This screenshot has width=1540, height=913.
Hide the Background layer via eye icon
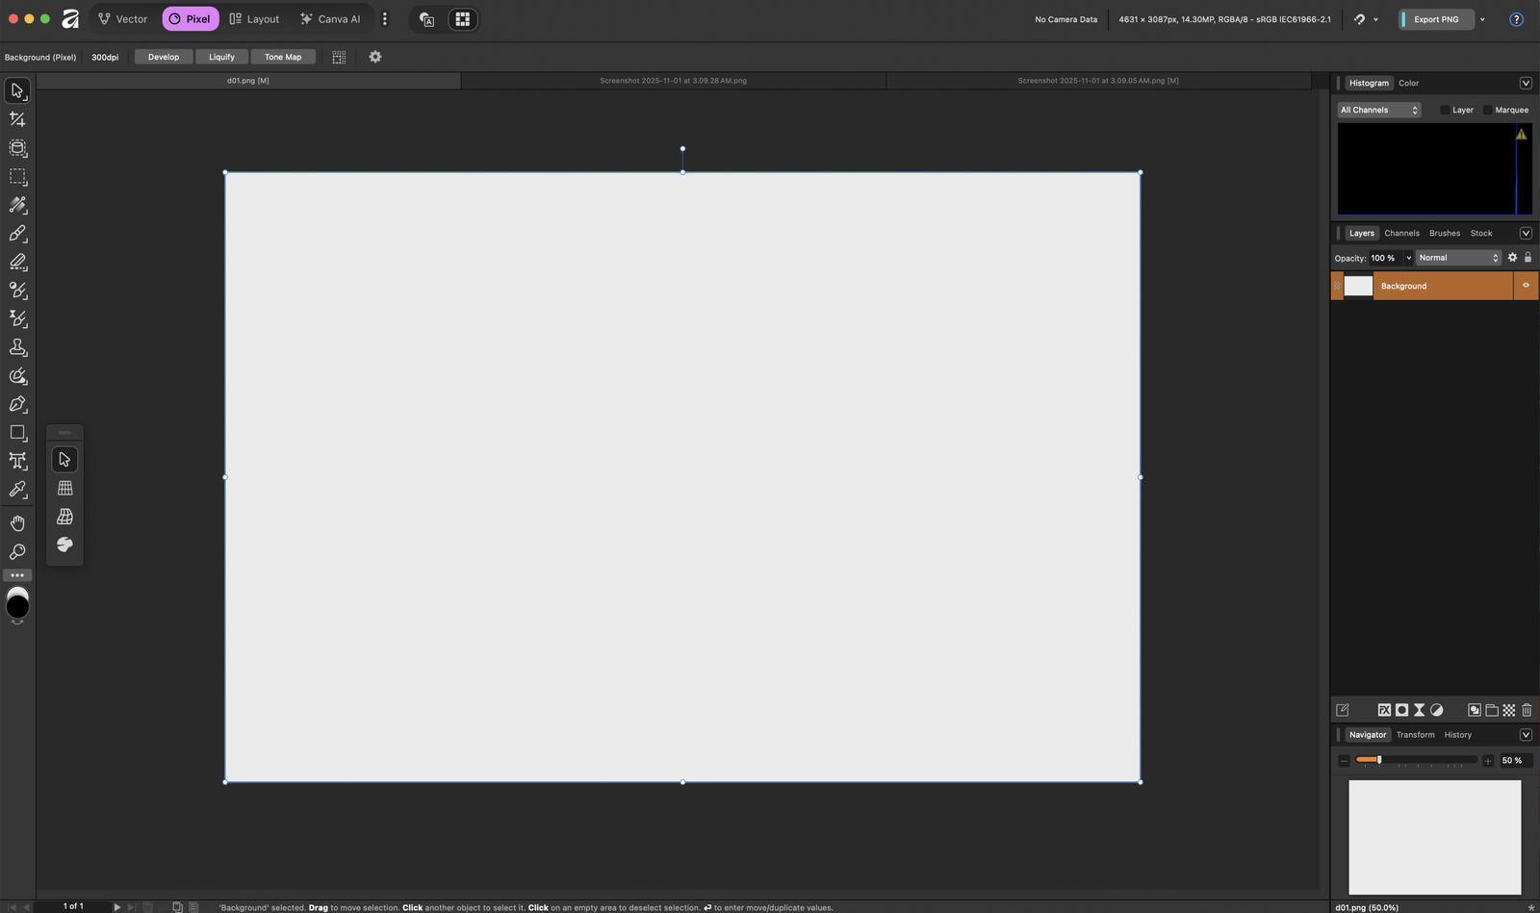pos(1526,286)
